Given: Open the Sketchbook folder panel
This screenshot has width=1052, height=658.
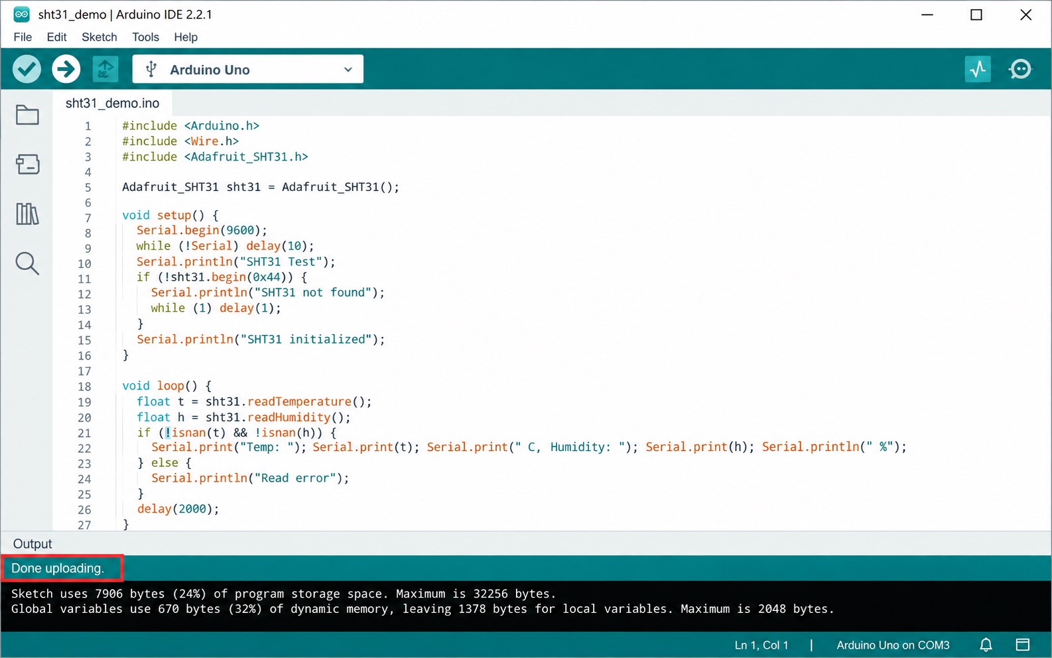Looking at the screenshot, I should coord(27,115).
